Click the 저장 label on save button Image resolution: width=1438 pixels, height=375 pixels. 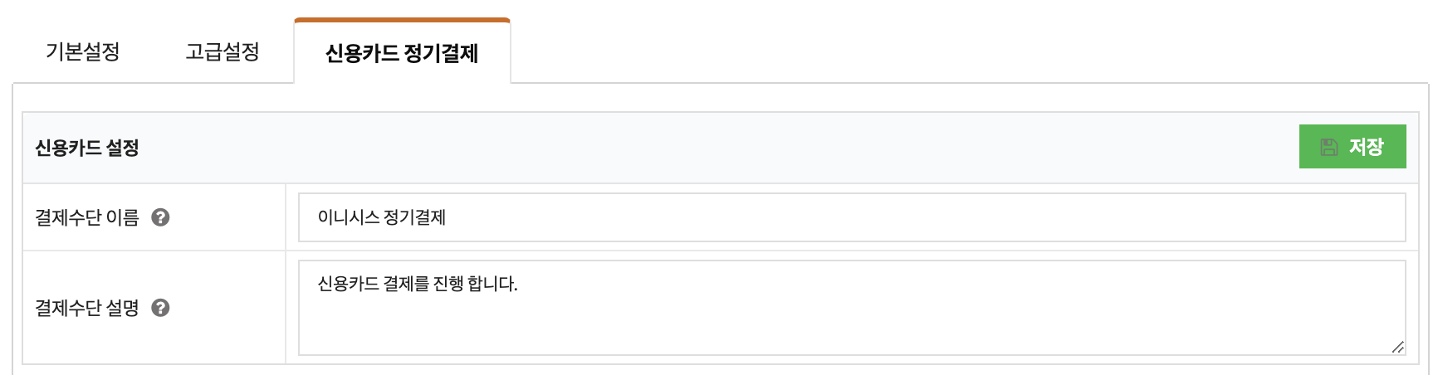[x=1367, y=147]
